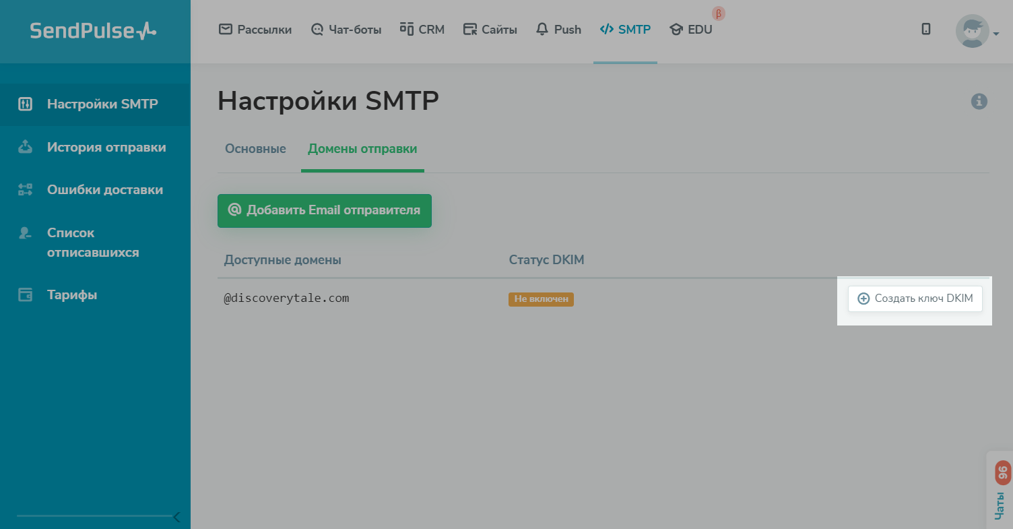Switch to the Основные tab
Viewport: 1013px width, 529px height.
coord(255,149)
